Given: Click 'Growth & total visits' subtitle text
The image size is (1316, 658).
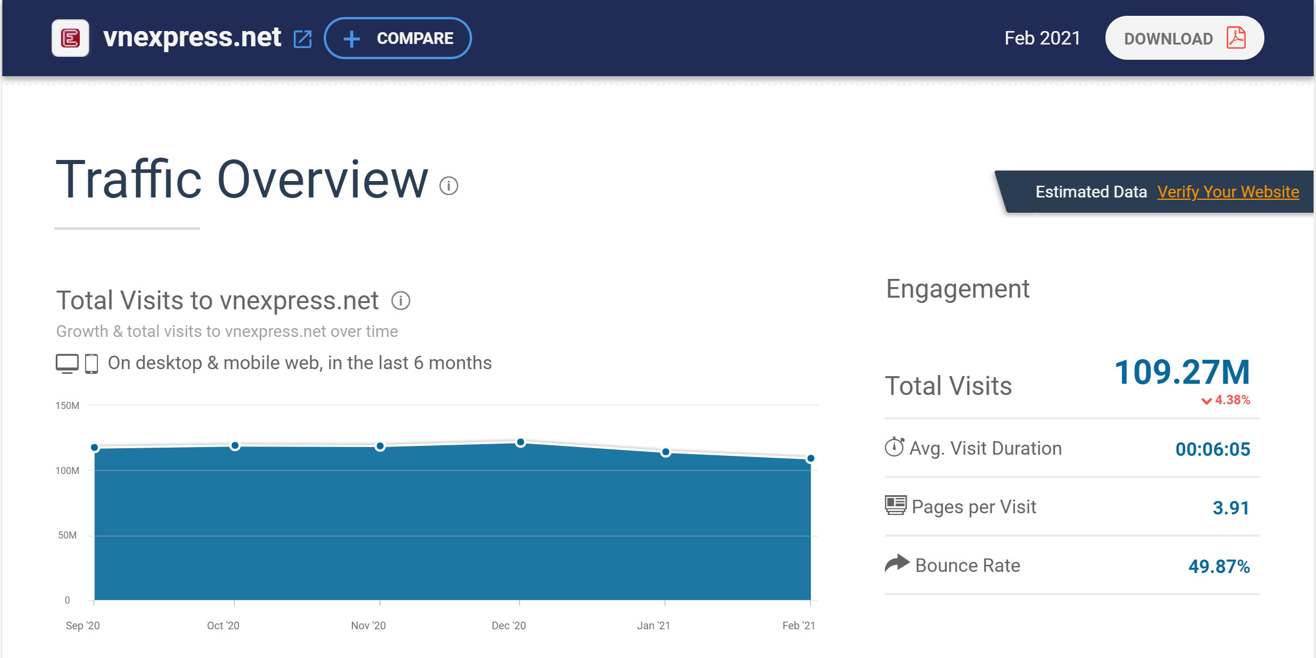Looking at the screenshot, I should 227,332.
